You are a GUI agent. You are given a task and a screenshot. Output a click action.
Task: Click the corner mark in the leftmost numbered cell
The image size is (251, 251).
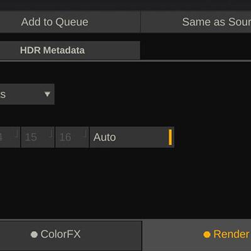point(17,133)
